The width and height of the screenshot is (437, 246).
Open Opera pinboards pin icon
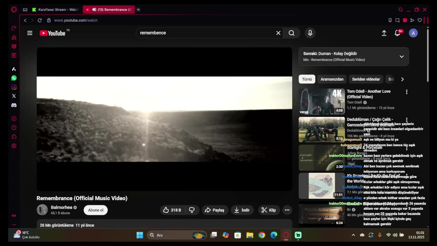[x=390, y=20]
